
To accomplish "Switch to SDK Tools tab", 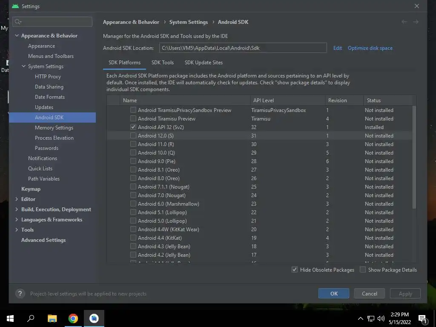I will pyautogui.click(x=163, y=63).
